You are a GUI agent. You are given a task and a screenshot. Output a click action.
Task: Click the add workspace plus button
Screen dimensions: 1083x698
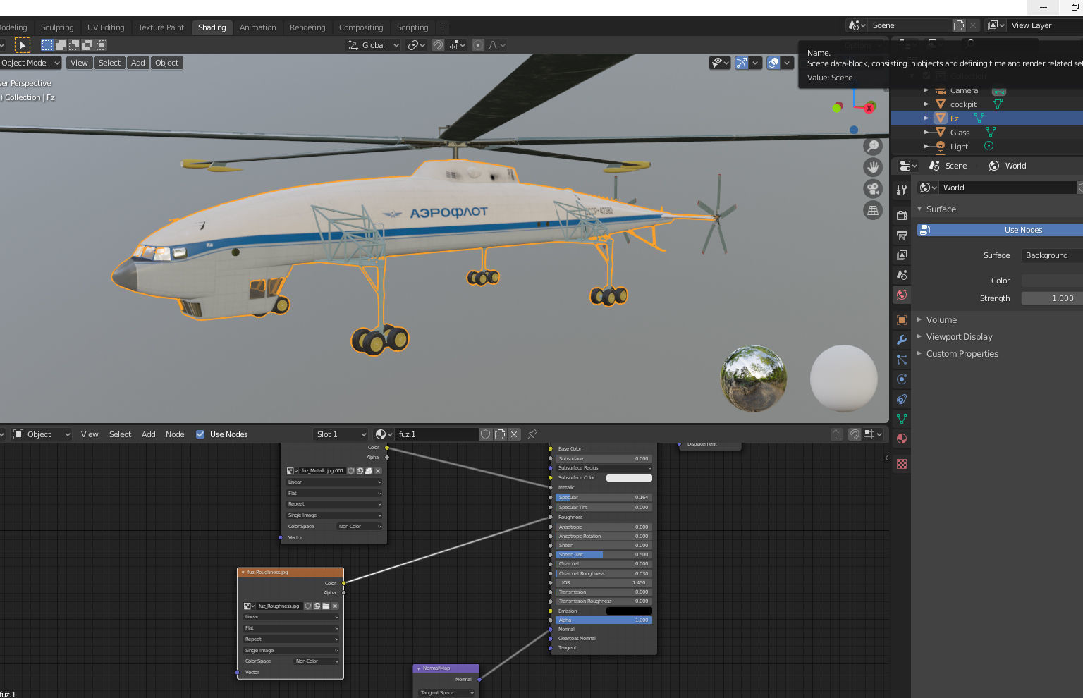pyautogui.click(x=443, y=27)
